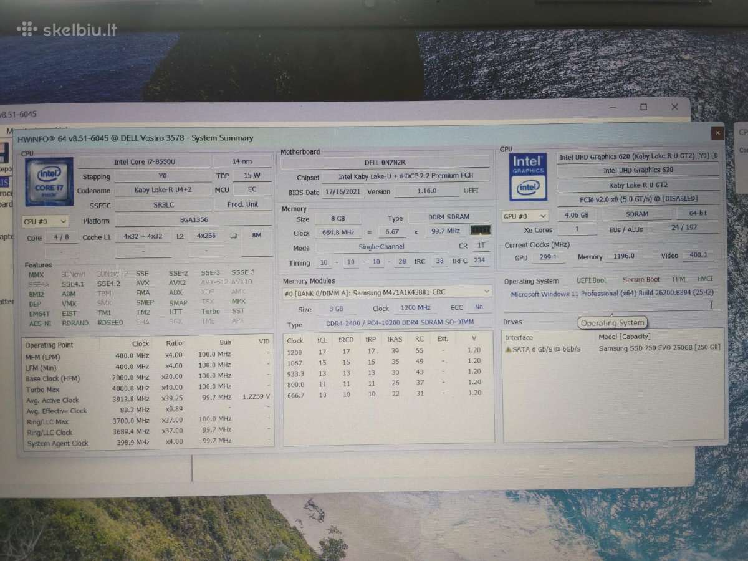The width and height of the screenshot is (748, 561).
Task: Close the HWiNFO main window behind
Action: (674, 107)
